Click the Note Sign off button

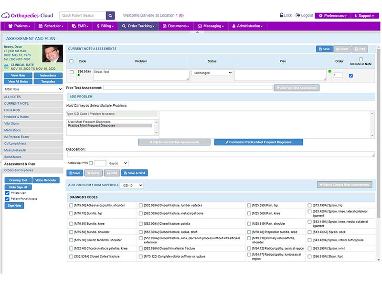point(18,187)
